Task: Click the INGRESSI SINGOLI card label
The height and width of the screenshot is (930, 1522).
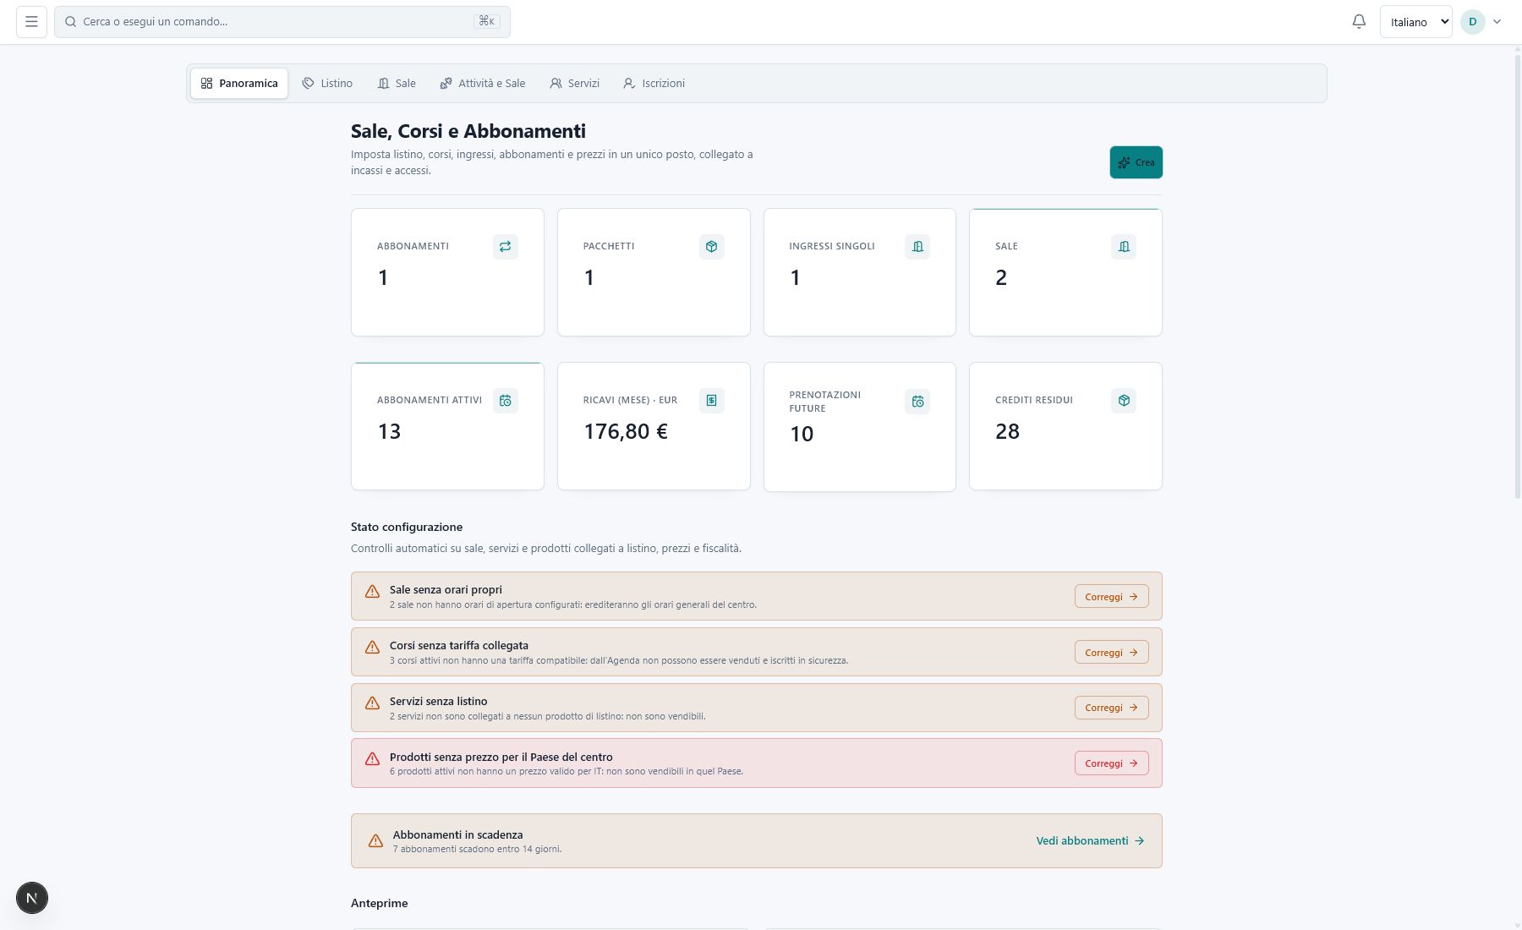Action: 832,247
